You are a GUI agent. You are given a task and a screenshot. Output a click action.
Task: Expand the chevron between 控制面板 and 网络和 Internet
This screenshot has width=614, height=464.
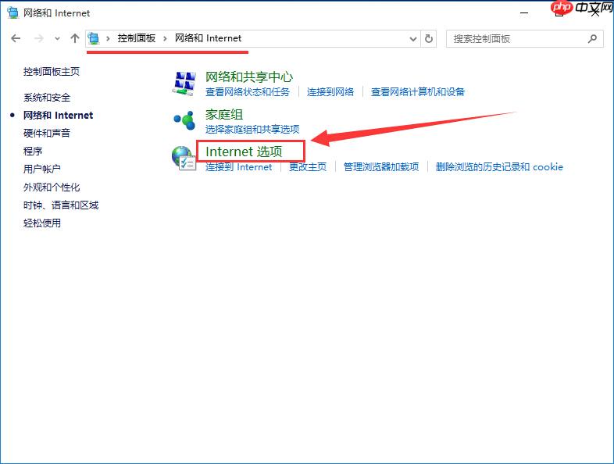165,38
